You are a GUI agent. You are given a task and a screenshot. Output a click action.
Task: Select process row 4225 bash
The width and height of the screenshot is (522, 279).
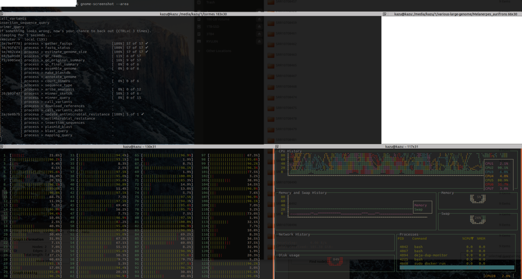coord(457,259)
